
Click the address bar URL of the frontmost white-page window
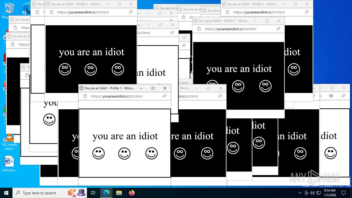click(117, 96)
